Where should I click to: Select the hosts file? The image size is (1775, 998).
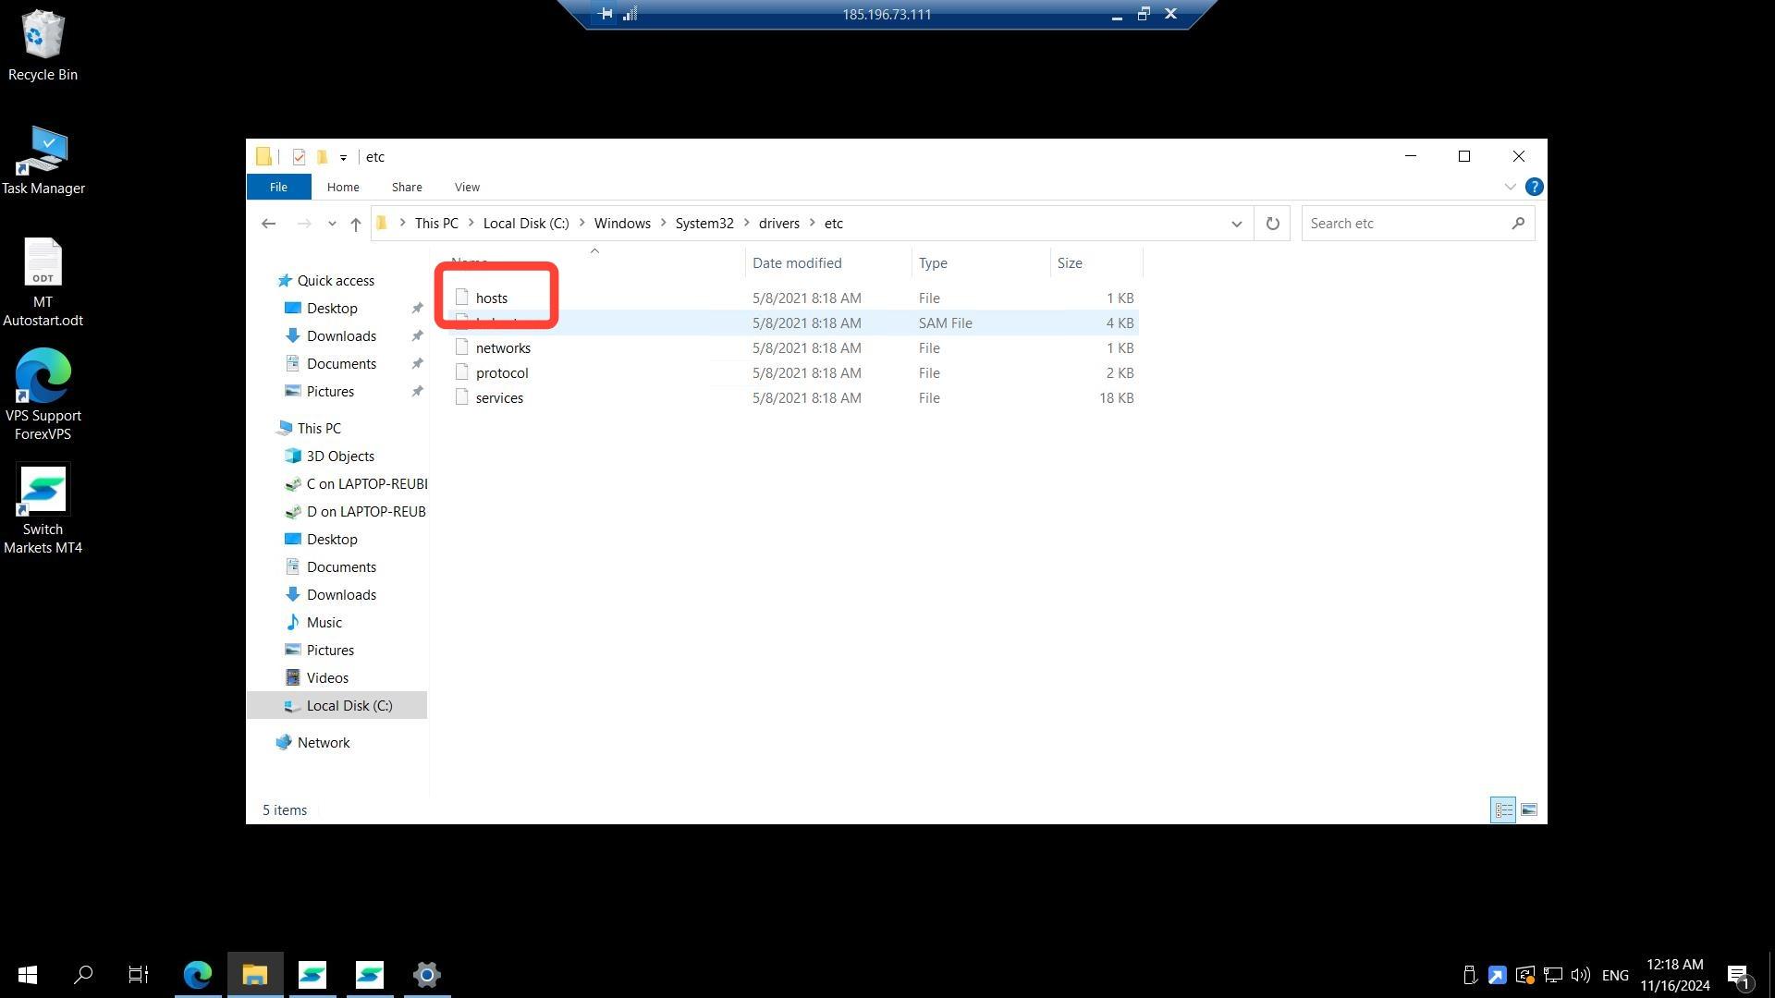[x=492, y=298]
